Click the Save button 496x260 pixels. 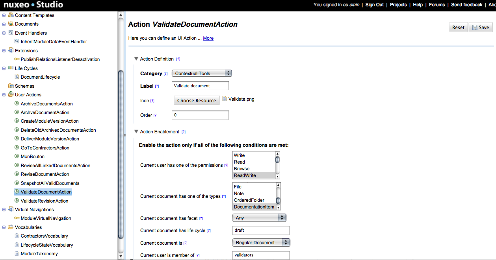[480, 27]
